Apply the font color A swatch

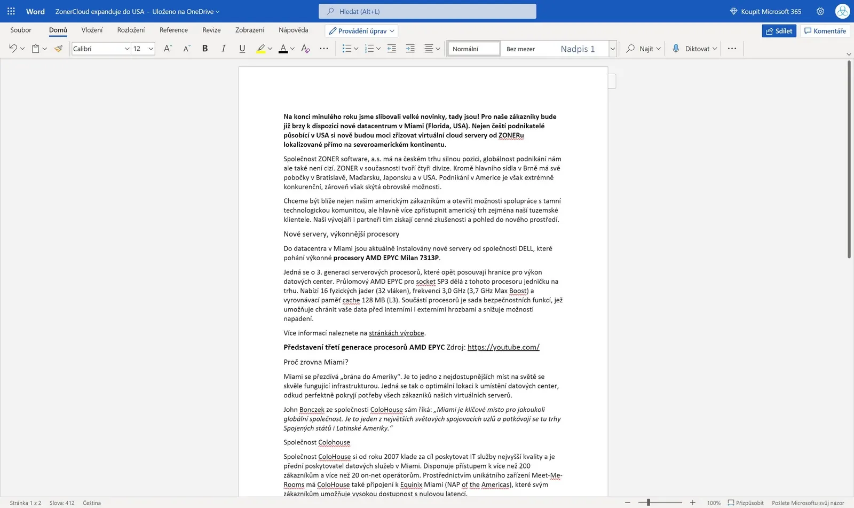tap(283, 49)
